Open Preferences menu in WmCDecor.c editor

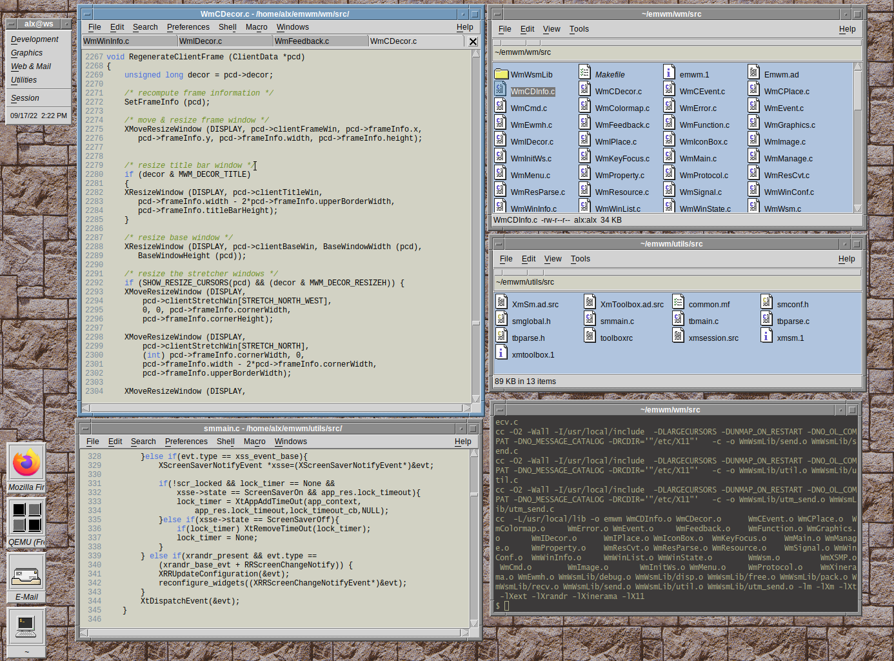tap(188, 27)
